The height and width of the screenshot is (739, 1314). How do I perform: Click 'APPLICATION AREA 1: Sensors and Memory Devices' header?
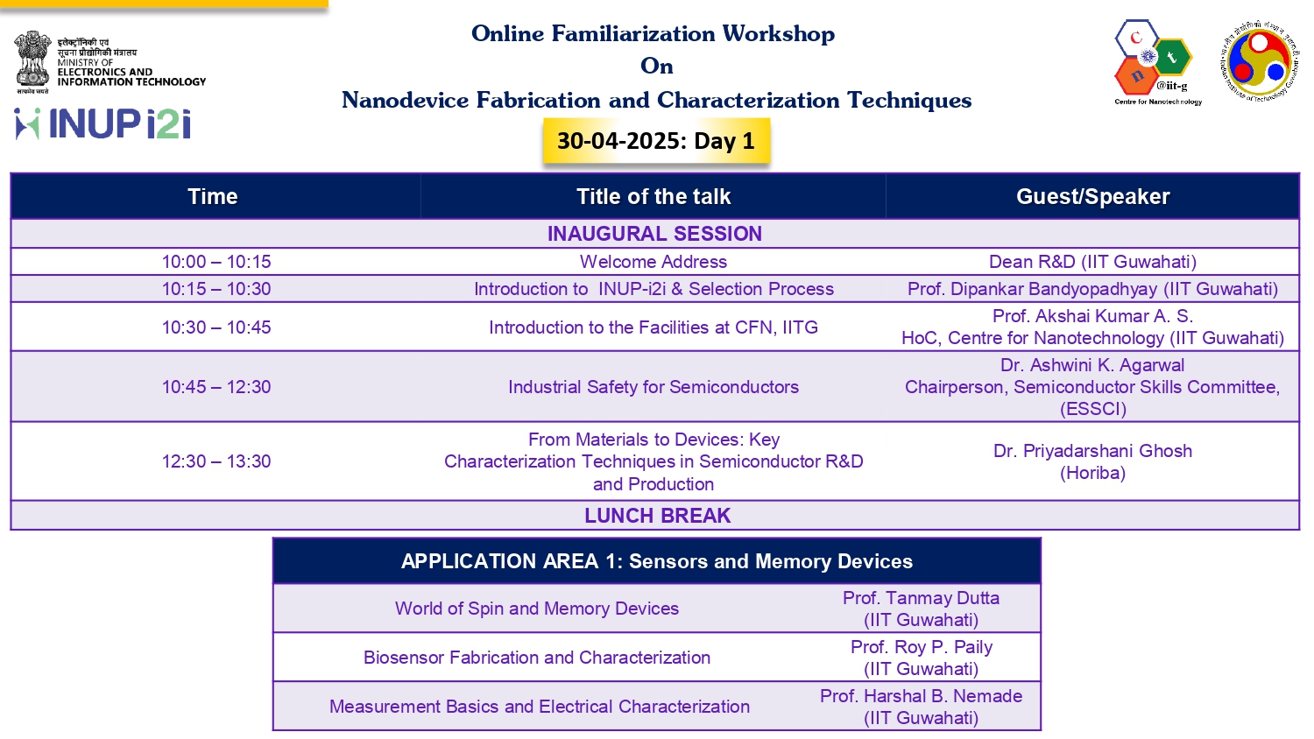click(x=657, y=561)
